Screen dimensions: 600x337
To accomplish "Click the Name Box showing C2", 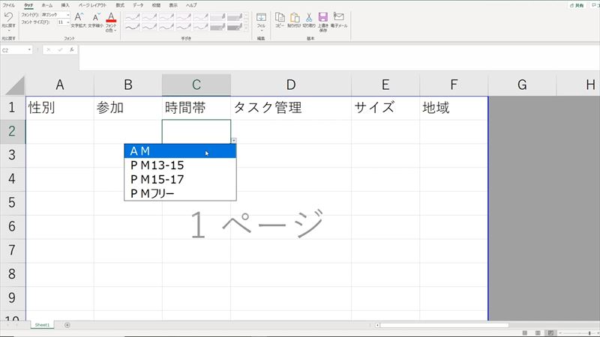I will coord(15,50).
